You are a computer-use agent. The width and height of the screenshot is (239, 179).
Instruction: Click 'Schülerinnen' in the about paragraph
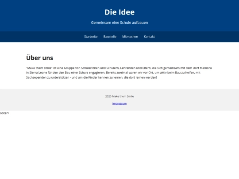[90, 68]
